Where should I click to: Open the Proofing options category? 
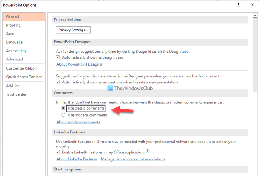tap(13, 25)
